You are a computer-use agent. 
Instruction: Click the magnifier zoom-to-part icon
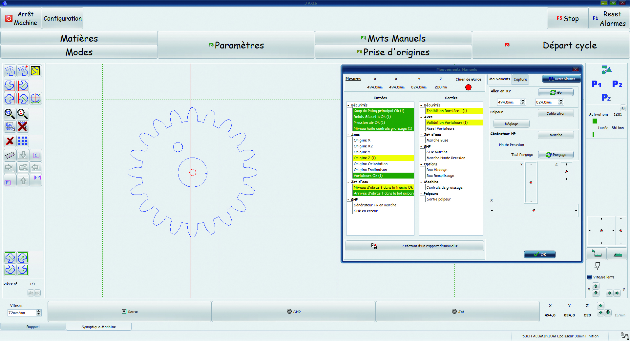pos(10,114)
